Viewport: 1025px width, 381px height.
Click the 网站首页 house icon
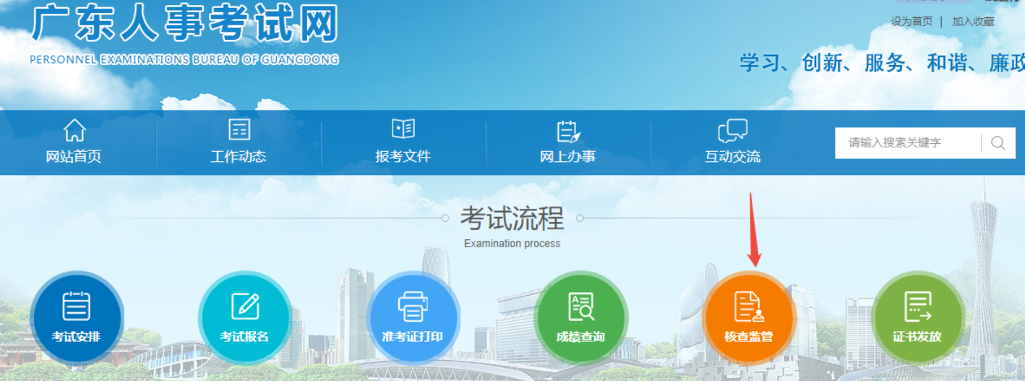[x=74, y=130]
